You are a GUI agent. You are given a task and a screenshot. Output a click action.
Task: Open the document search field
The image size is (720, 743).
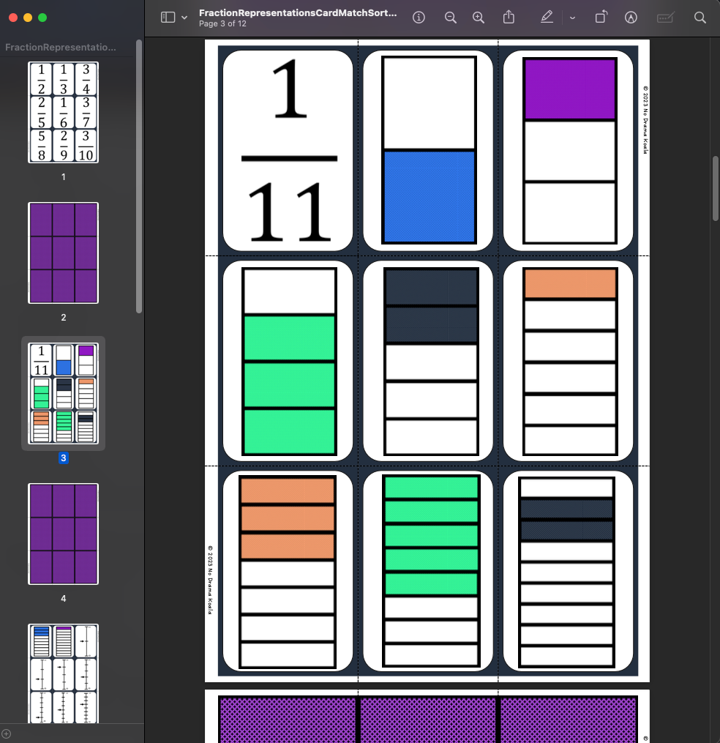700,17
